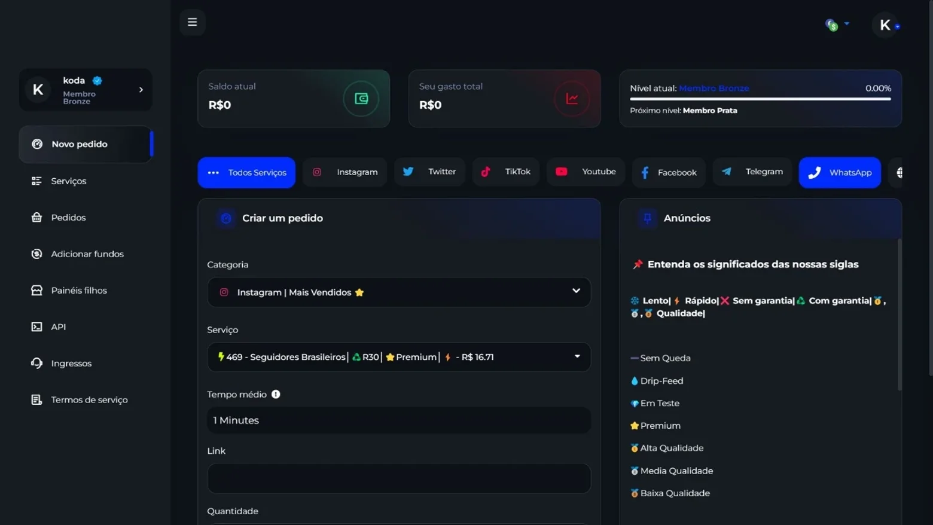Click the Baixa Qualidade legend text
Image resolution: width=933 pixels, height=525 pixels.
pyautogui.click(x=675, y=493)
